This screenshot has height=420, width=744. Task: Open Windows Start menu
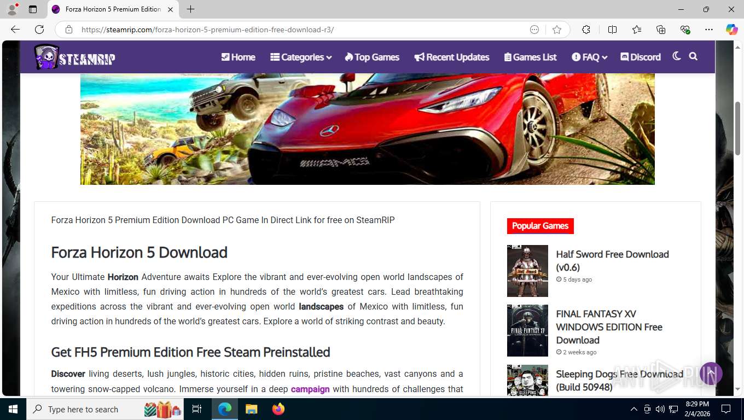(x=13, y=409)
